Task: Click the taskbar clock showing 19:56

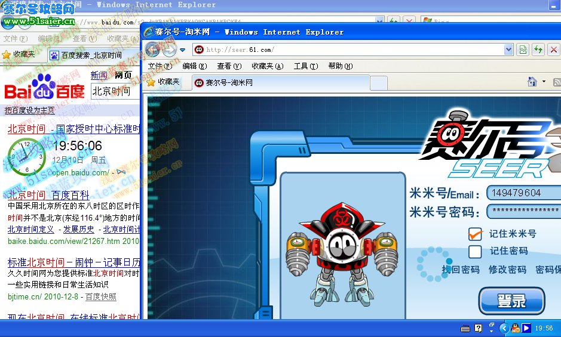Action: pos(544,328)
